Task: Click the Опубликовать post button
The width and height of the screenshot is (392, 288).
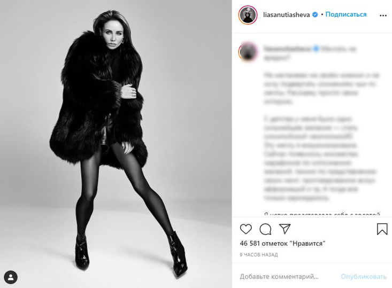Action: [364, 276]
